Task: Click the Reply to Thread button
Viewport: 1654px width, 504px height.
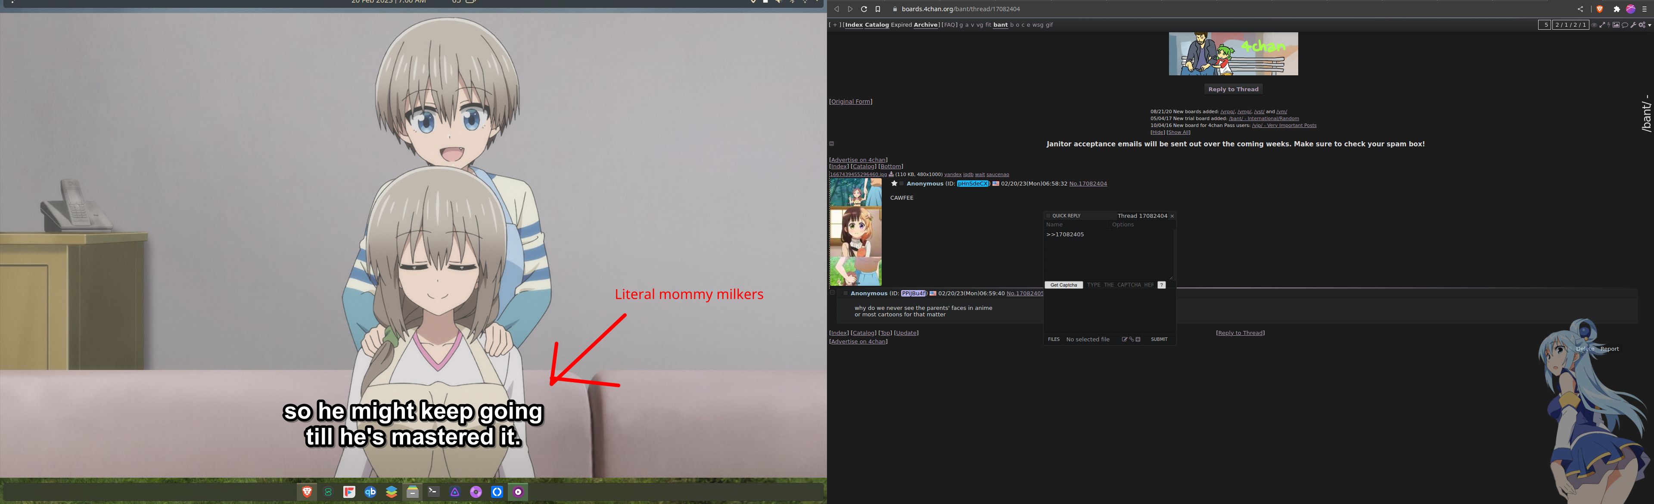Action: click(1233, 89)
